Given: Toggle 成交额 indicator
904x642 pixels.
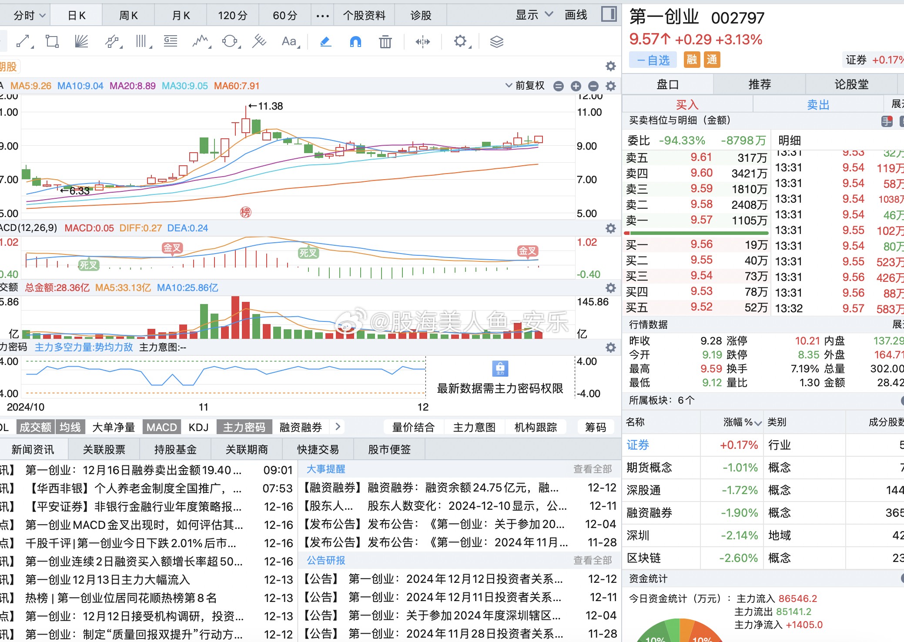Looking at the screenshot, I should click(x=35, y=427).
